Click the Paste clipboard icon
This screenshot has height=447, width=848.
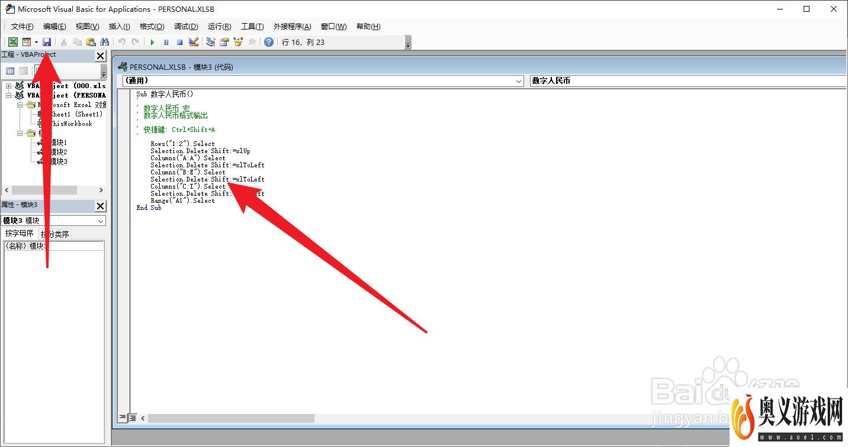pyautogui.click(x=91, y=42)
